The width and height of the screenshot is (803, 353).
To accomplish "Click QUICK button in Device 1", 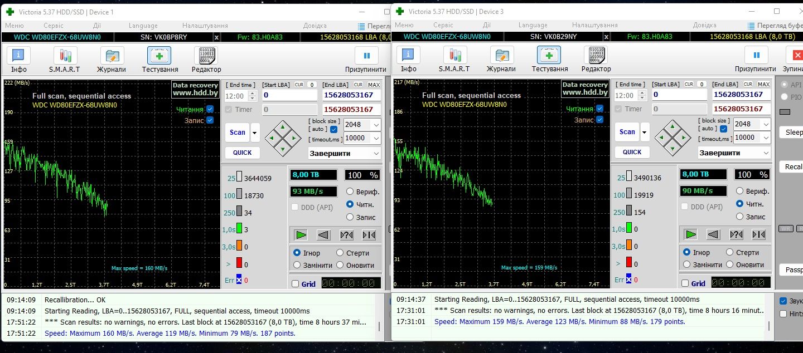I will pos(242,153).
